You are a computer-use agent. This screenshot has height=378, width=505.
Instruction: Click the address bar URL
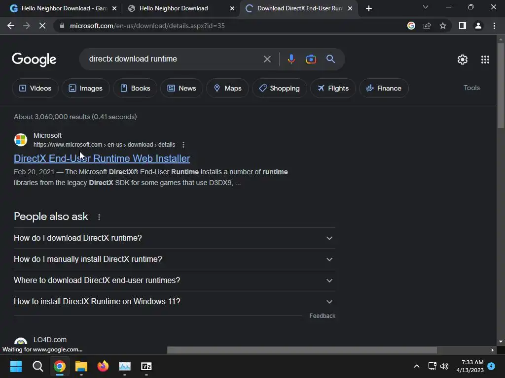coord(147,26)
